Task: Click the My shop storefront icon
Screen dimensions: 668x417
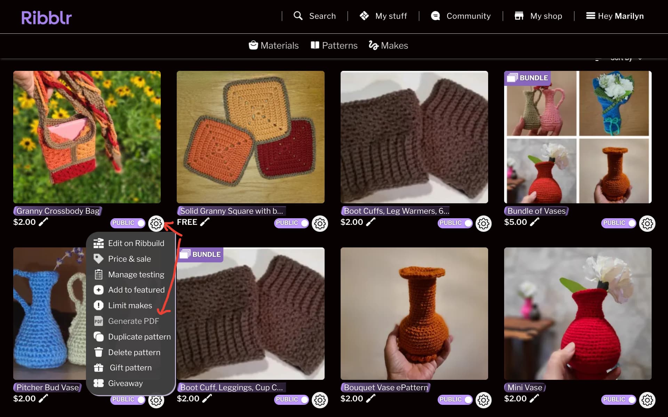Action: (x=519, y=16)
